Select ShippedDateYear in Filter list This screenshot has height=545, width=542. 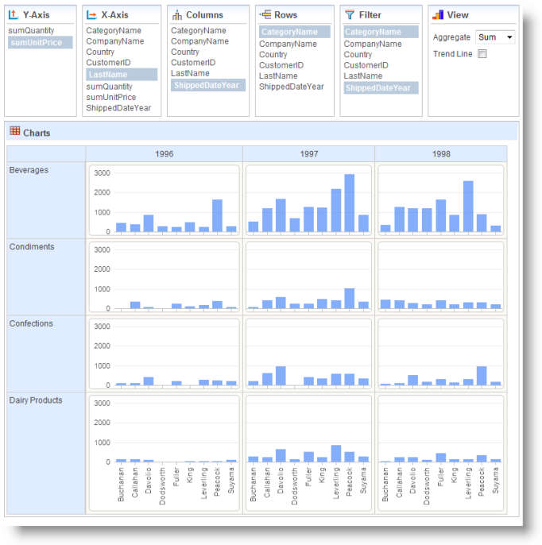point(381,88)
